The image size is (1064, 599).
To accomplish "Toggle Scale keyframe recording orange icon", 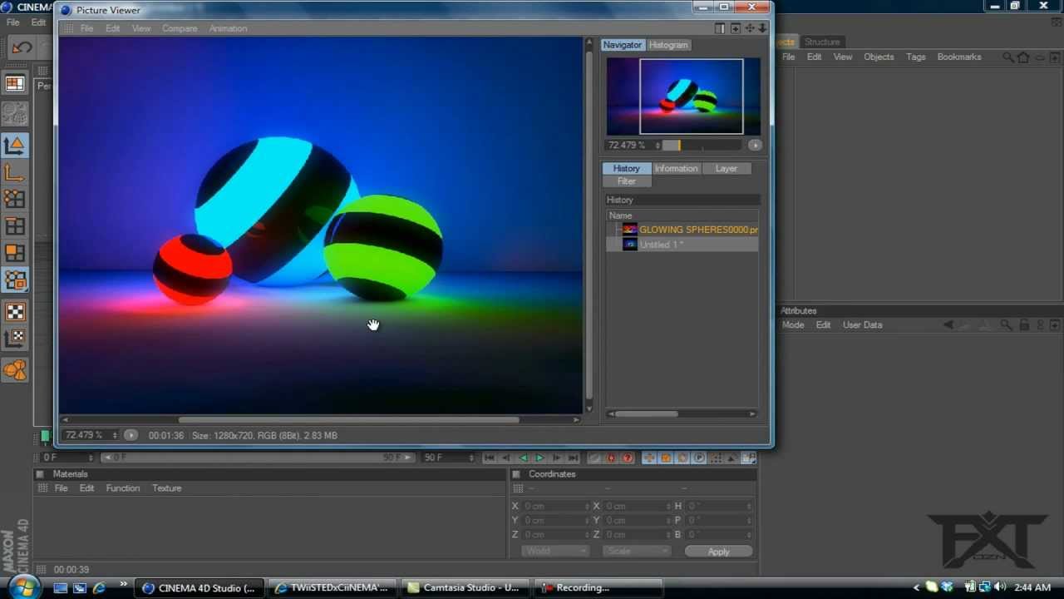I will 666,458.
